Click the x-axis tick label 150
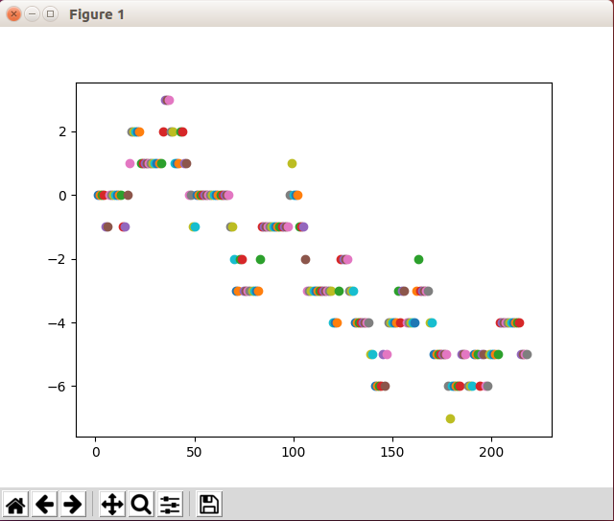The image size is (614, 521). tap(392, 453)
